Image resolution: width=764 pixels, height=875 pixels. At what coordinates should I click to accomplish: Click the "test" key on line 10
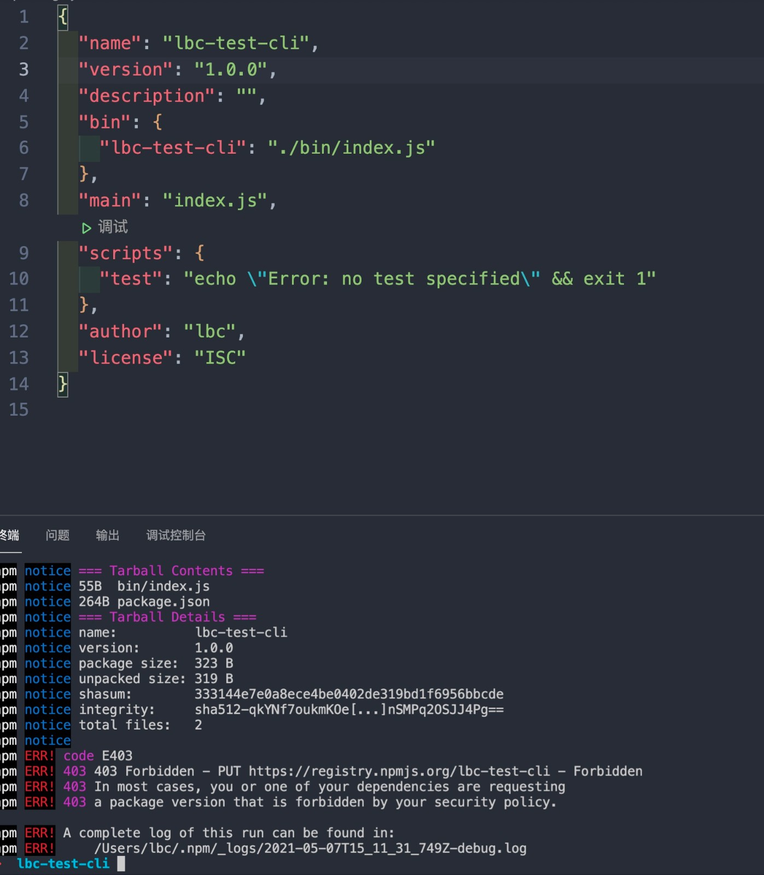tap(131, 279)
